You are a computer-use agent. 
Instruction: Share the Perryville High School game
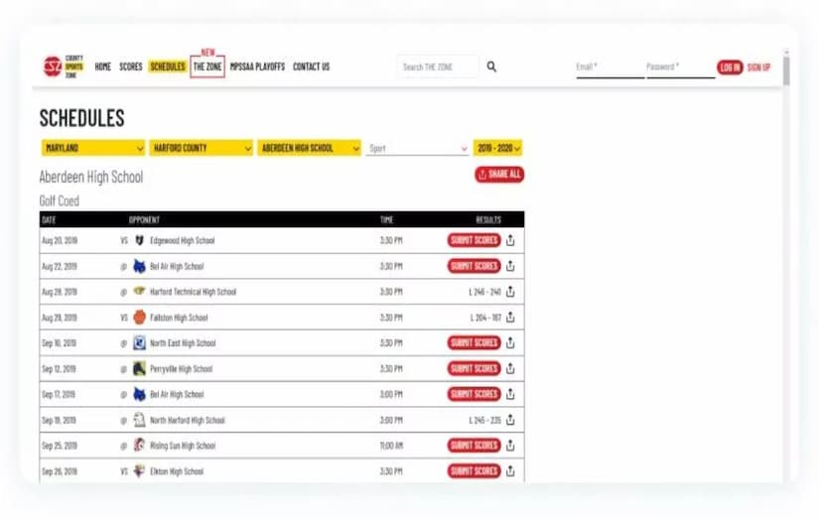(x=510, y=368)
